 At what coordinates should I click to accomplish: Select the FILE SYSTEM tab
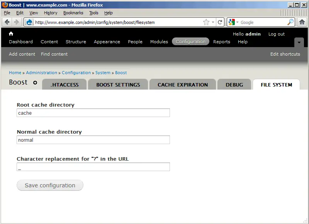click(x=276, y=85)
